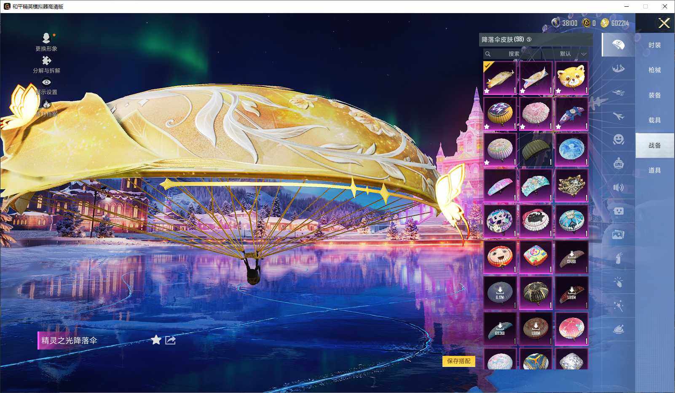675x393 pixels.
Task: Open the 更换形象 change-character icon
Action: (46, 39)
